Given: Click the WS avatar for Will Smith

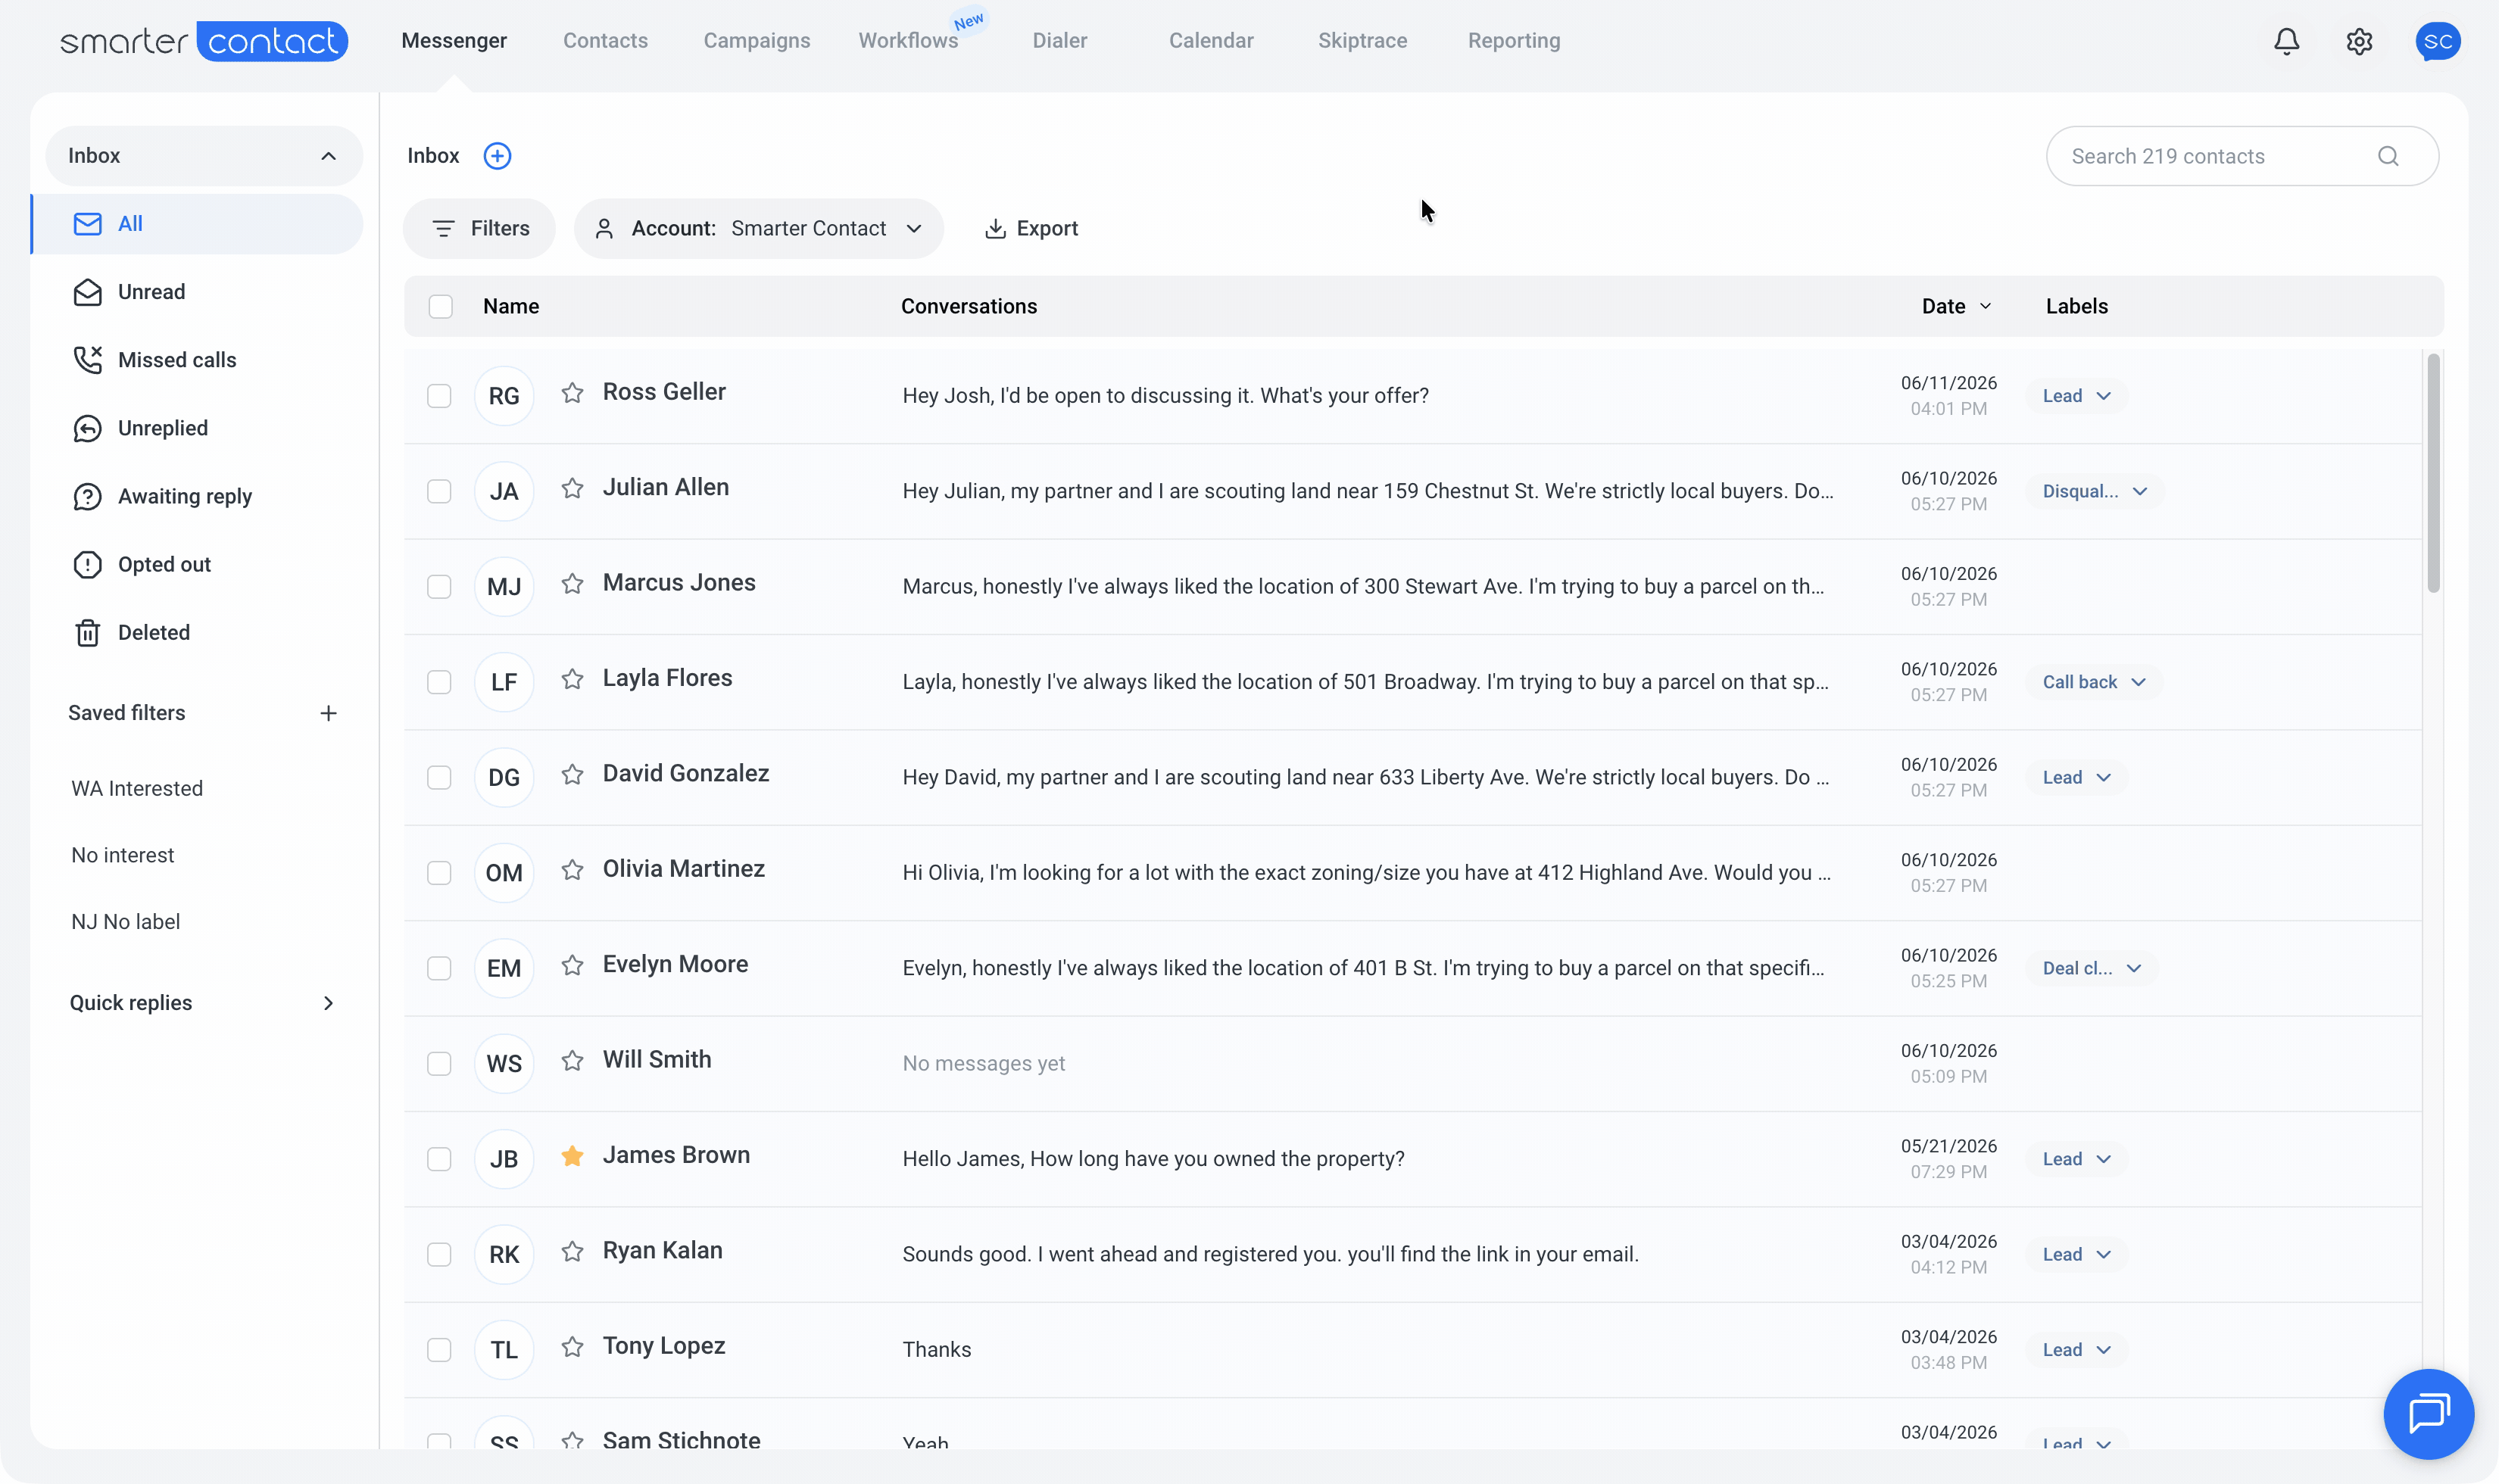Looking at the screenshot, I should point(504,1064).
